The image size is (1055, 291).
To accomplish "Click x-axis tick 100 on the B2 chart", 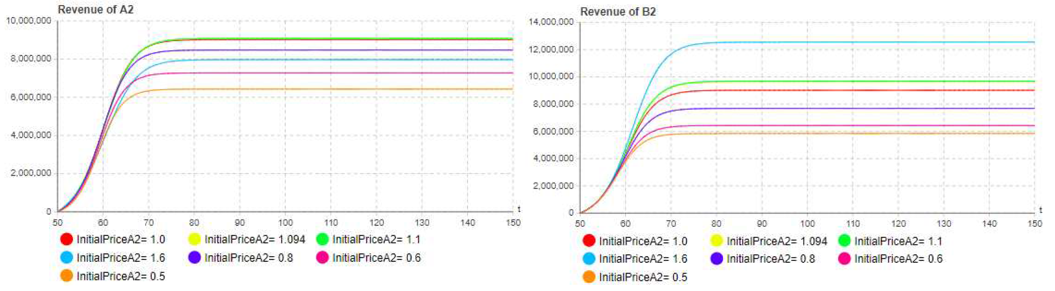I will point(807,224).
